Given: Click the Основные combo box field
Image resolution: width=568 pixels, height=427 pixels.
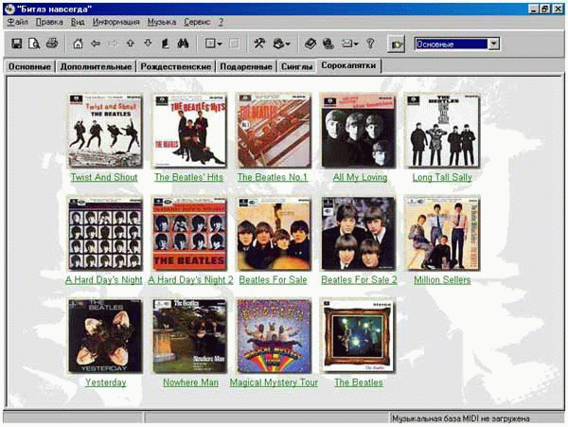Looking at the screenshot, I should pyautogui.click(x=452, y=44).
